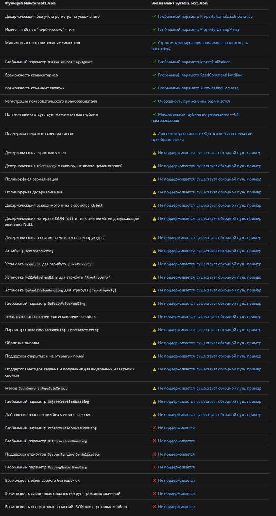Image resolution: width=276 pixels, height=516 pixels.
Task: Open the link about custom converters for types
Action: coord(202,136)
